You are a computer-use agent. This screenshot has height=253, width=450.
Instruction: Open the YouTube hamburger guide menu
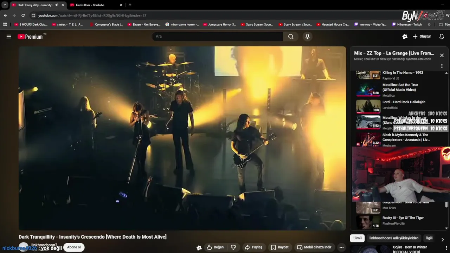tap(9, 37)
